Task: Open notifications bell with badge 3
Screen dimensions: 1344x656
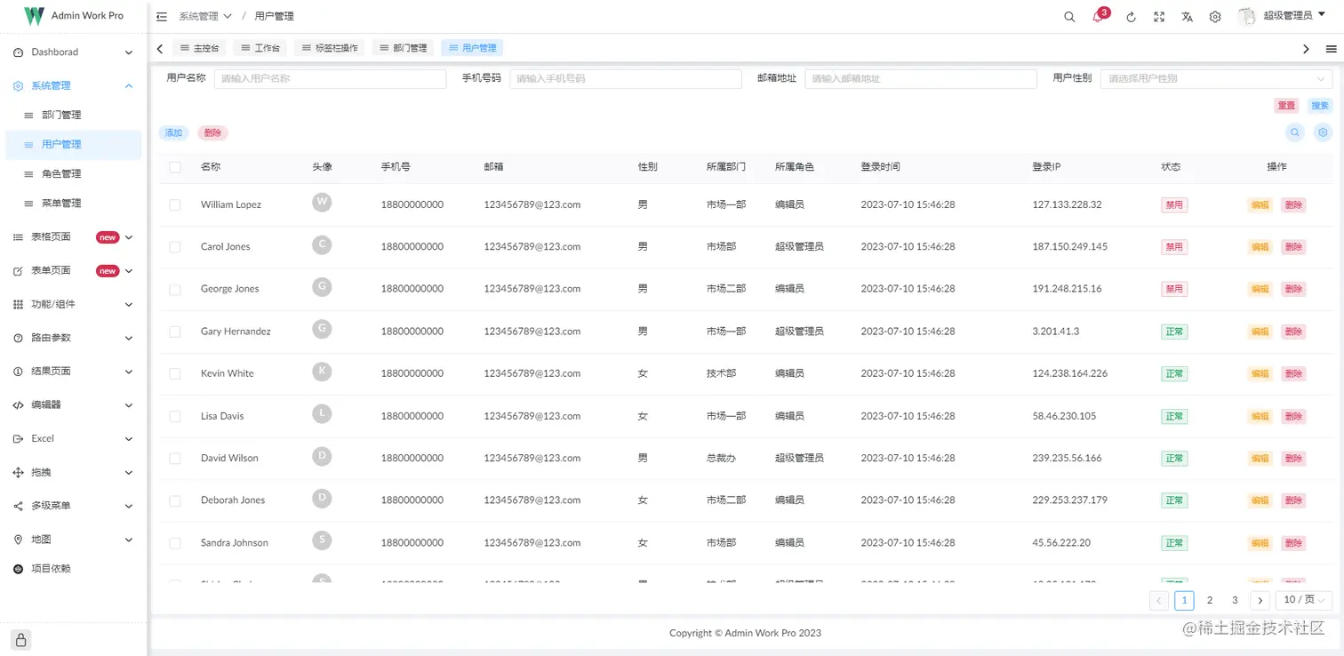Action: pos(1098,17)
